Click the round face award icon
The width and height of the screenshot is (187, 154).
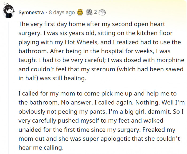[102, 12]
